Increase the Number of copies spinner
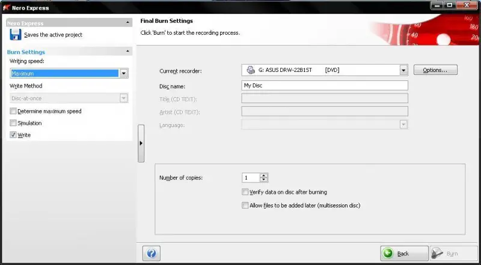The width and height of the screenshot is (481, 265). tap(264, 176)
